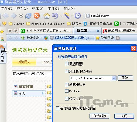Viewport: 137px width, 122px height.
Task: Open the http://it.com.cn/edu URL dropdown
Action: (114, 78)
